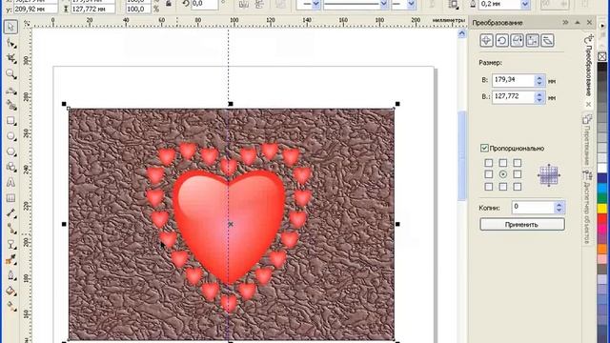Expand docker options with the » arrows
610x343 pixels.
tap(565, 23)
